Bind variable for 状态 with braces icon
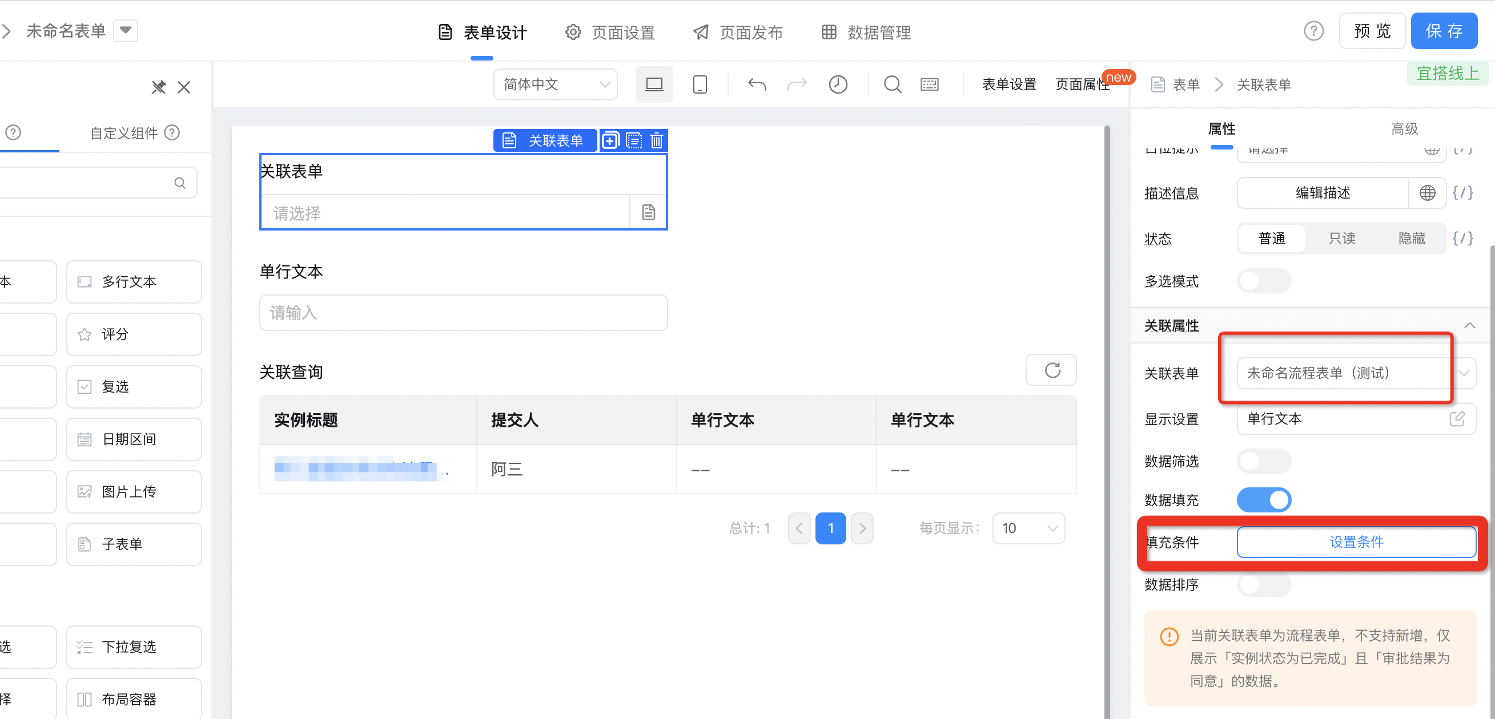 coord(1463,239)
